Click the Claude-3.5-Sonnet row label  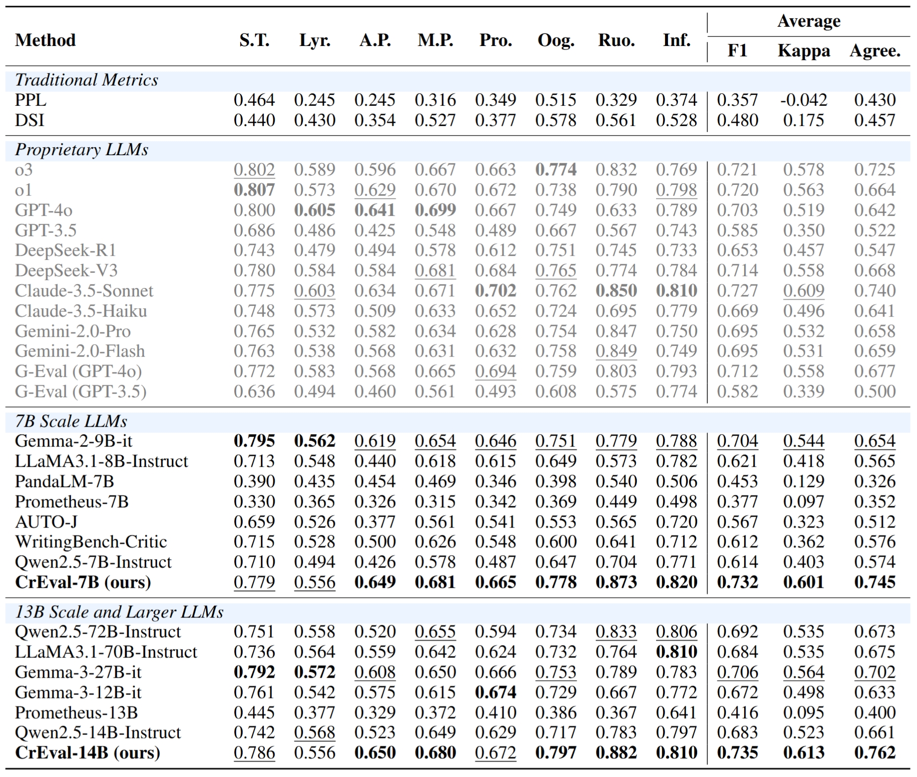[84, 291]
